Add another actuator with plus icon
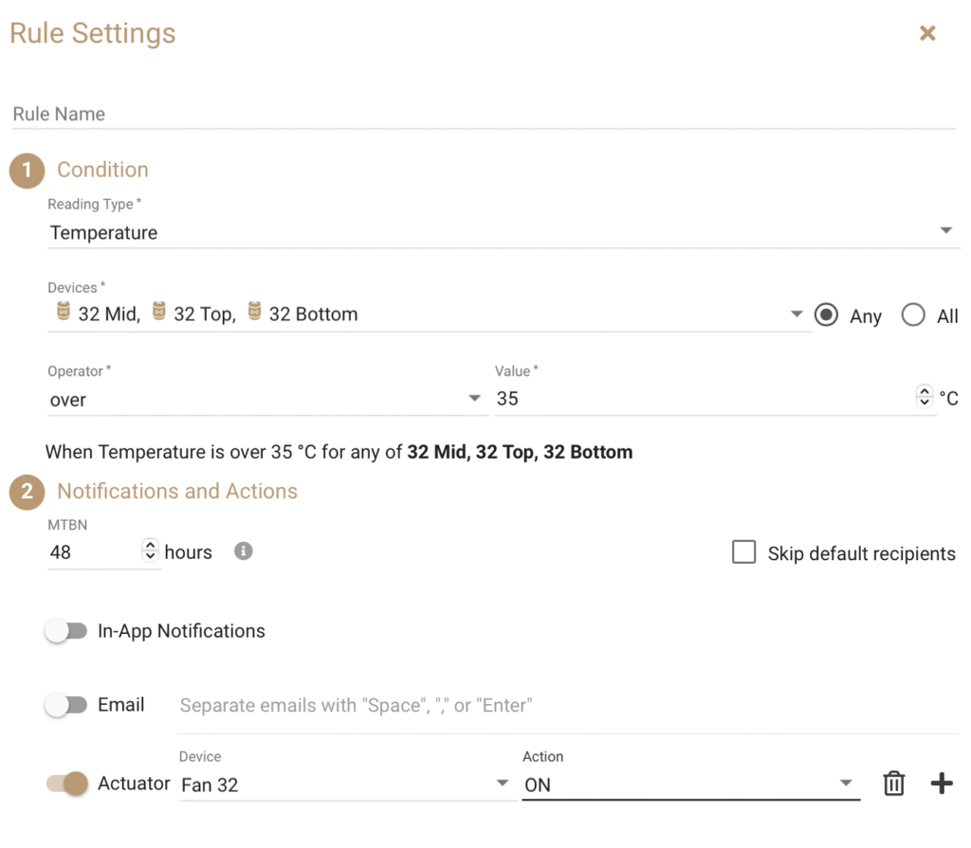Viewport: 971px width, 848px height. [x=942, y=784]
